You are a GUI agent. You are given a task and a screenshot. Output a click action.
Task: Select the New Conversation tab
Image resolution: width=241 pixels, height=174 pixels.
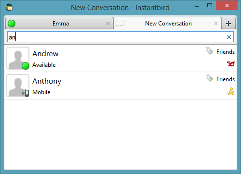tap(167, 24)
